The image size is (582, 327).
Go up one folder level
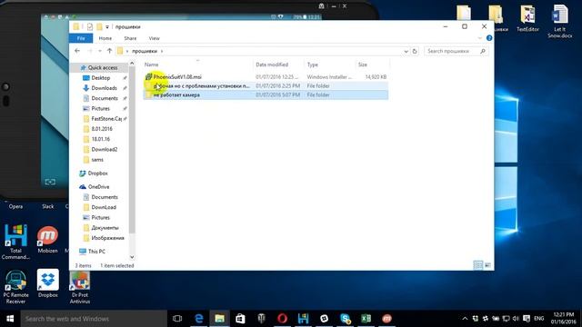click(x=109, y=51)
